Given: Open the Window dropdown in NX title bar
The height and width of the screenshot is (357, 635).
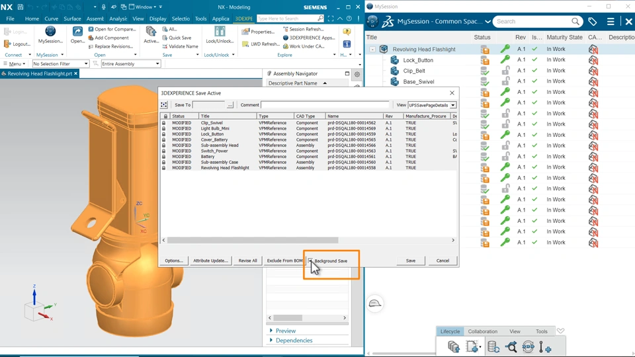Looking at the screenshot, I should 145,7.
